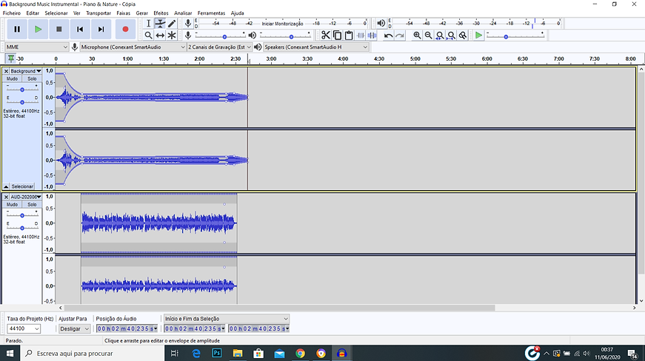Open the Início e Fim da Seleção dropdown
This screenshot has height=361, width=645.
coord(227,319)
